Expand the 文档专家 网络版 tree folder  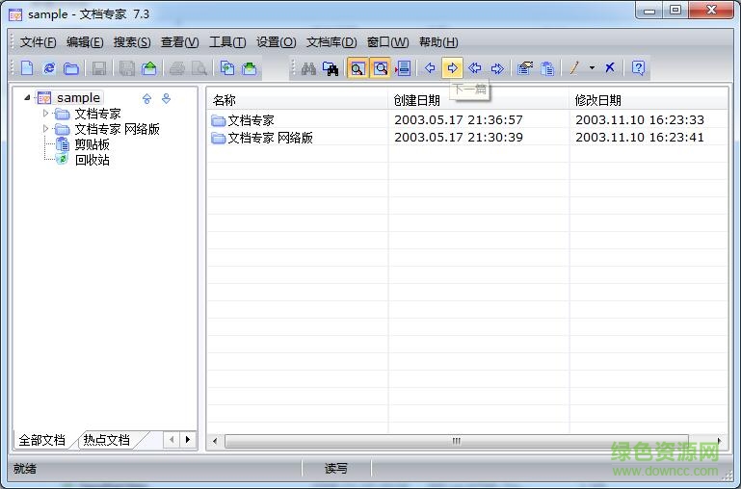(x=44, y=129)
